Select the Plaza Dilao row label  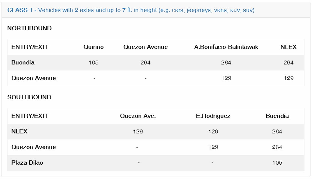pyautogui.click(x=27, y=163)
